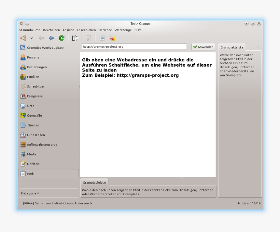Click the Orte label
Screen dimensions: 280x232
[x=31, y=106]
